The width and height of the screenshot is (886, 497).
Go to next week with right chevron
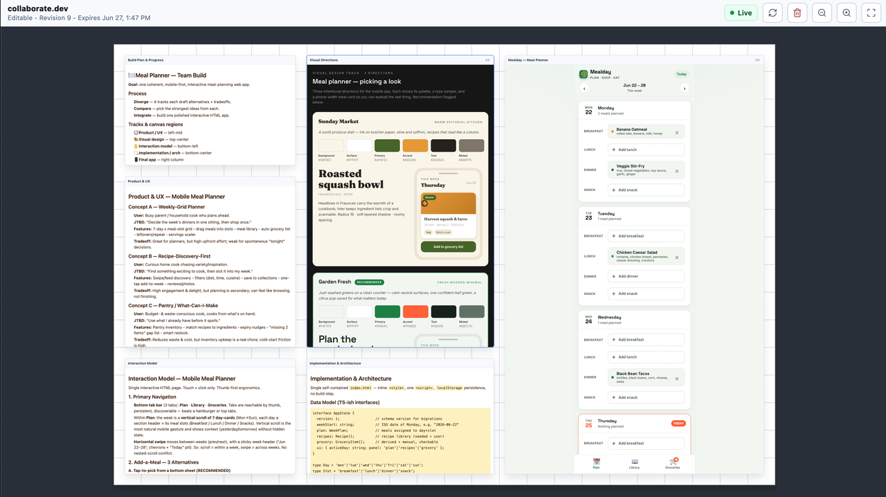685,89
